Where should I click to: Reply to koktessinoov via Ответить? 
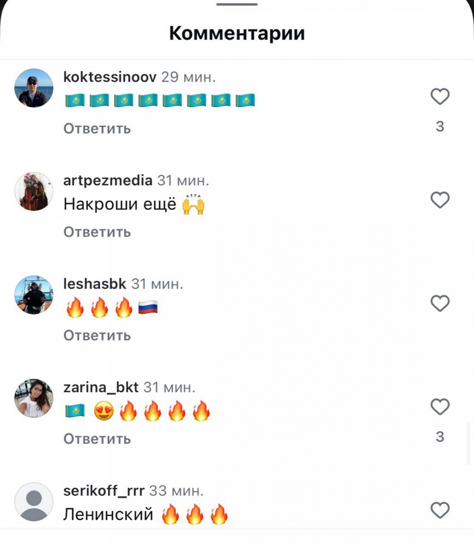[x=97, y=129]
